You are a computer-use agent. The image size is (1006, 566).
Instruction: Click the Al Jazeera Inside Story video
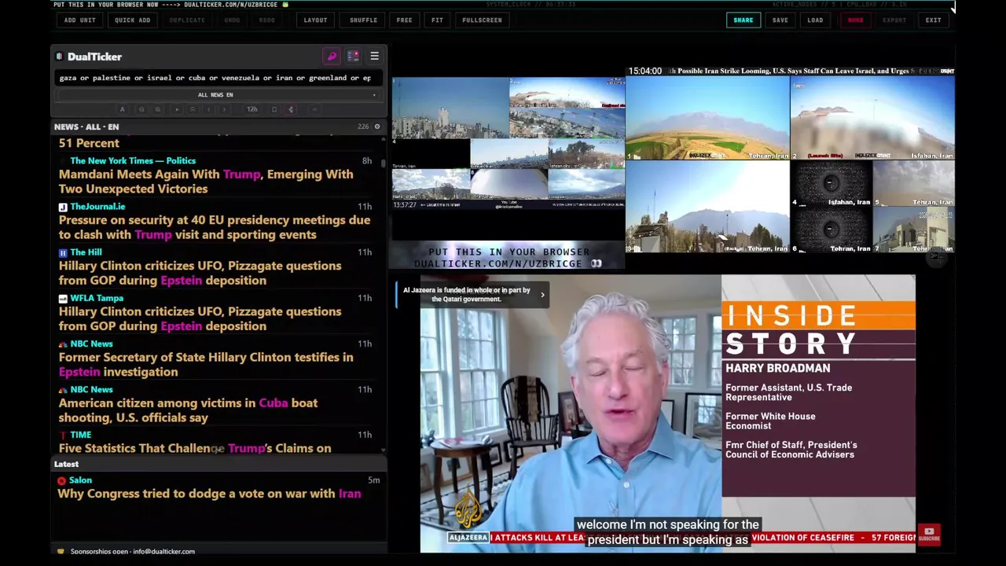[x=668, y=413]
